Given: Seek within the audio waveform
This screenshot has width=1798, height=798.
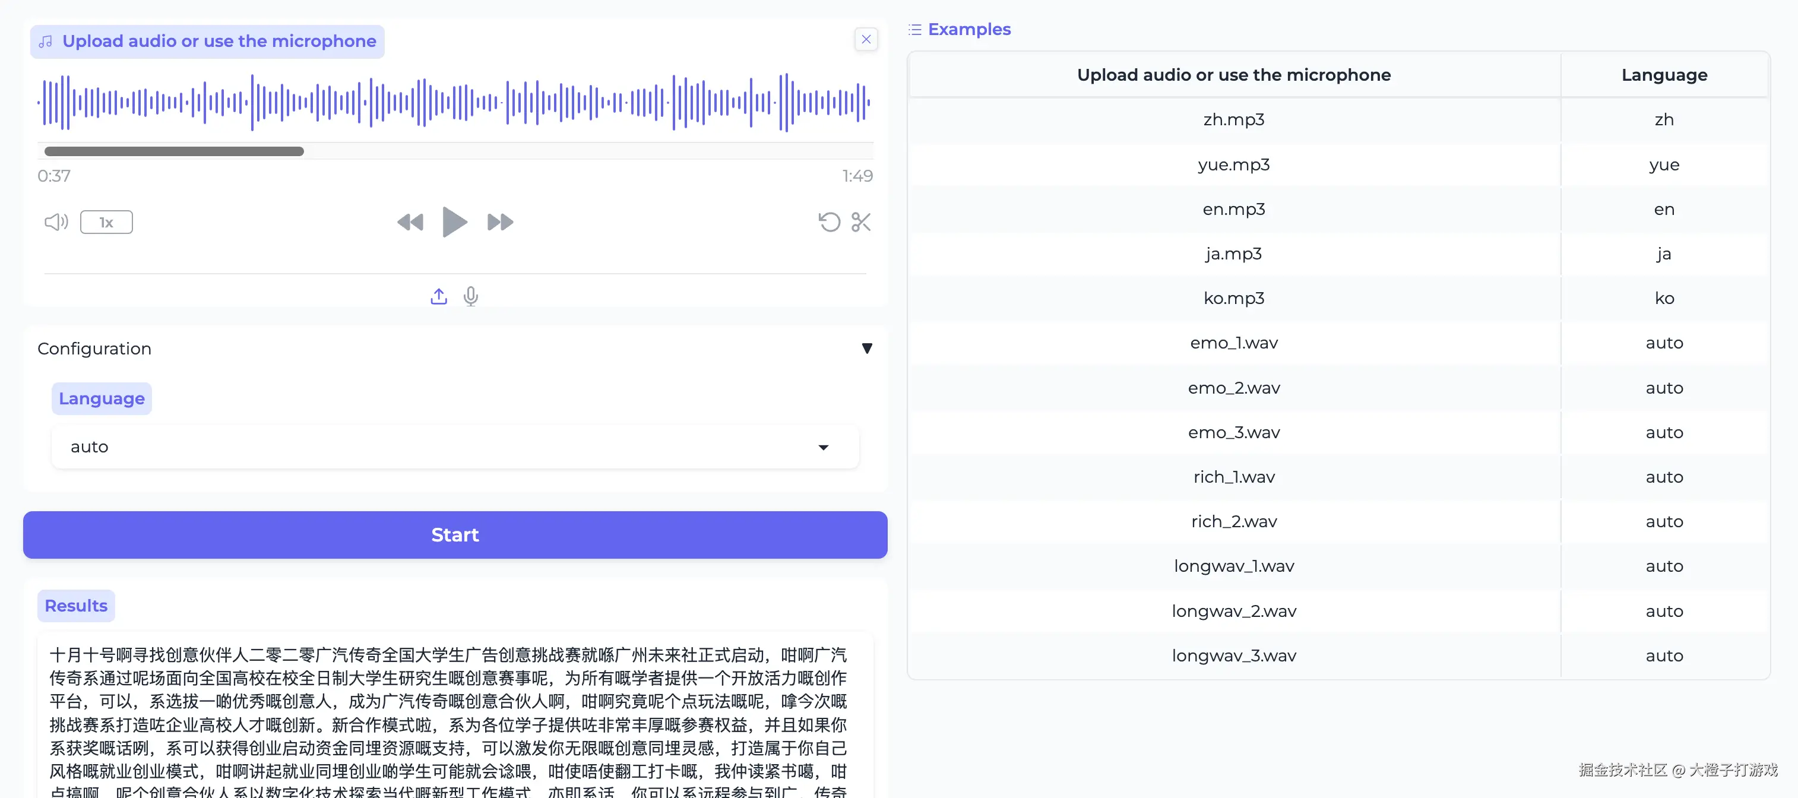Looking at the screenshot, I should [454, 103].
